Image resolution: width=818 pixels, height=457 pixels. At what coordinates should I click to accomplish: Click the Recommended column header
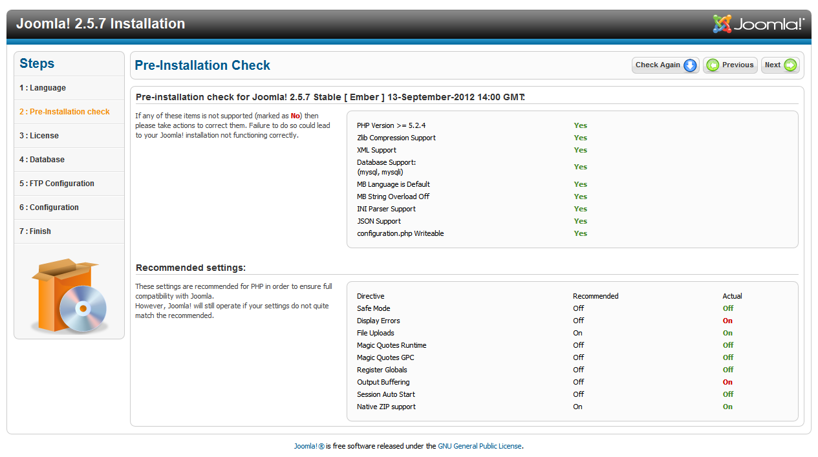tap(596, 296)
